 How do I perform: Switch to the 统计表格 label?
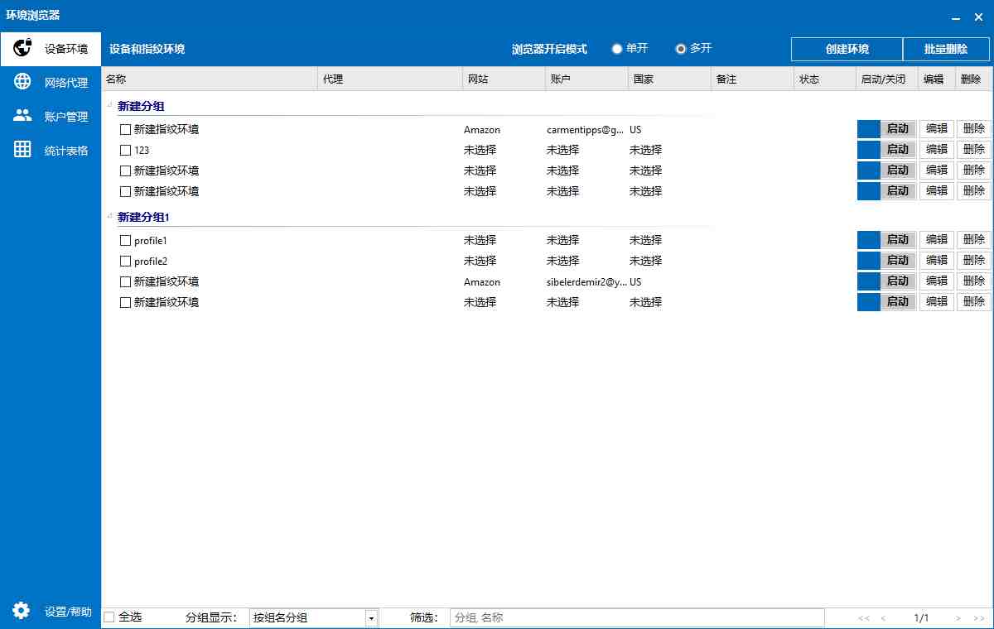click(66, 151)
